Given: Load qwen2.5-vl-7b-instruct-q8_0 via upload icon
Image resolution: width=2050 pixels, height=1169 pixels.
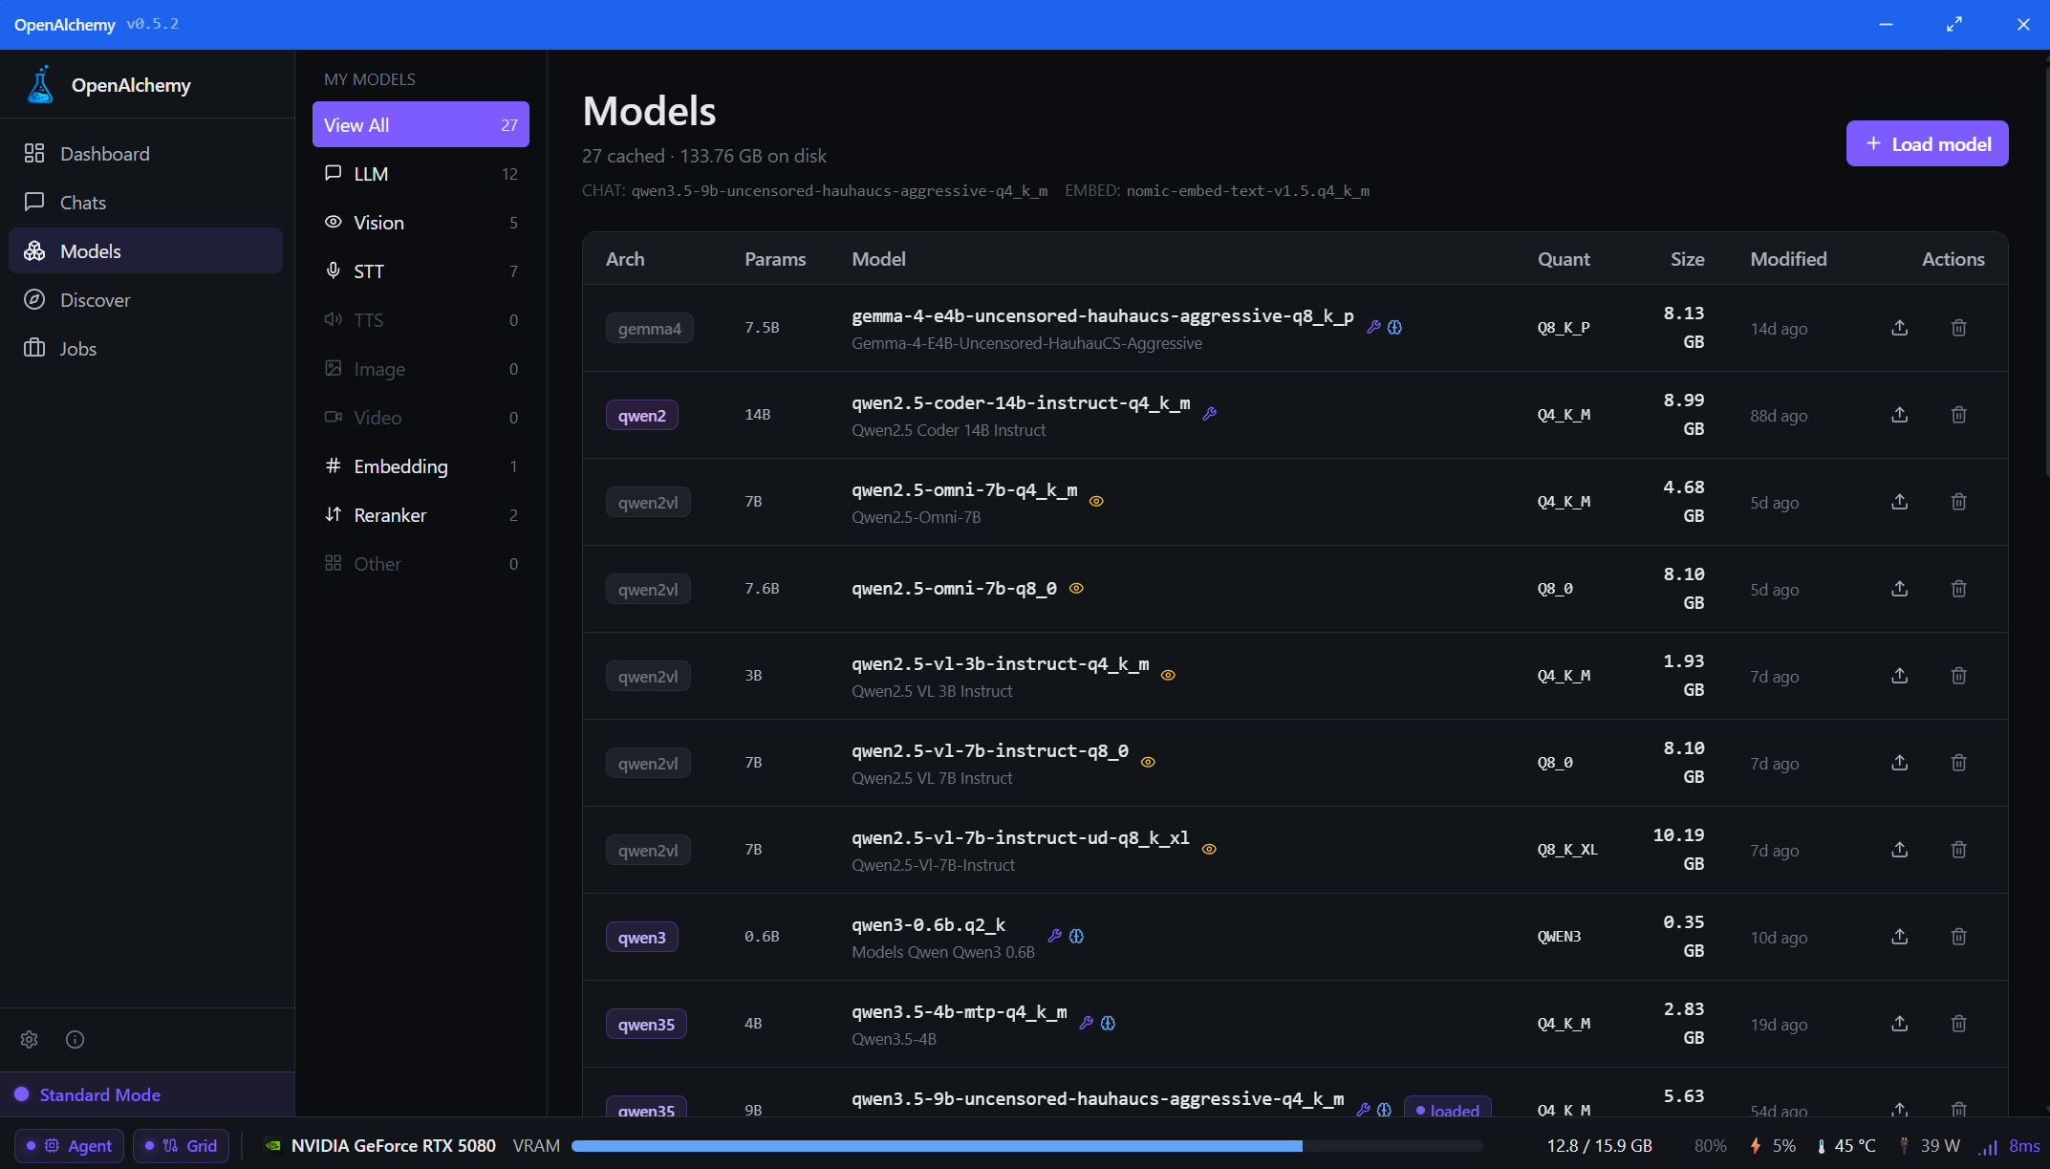Looking at the screenshot, I should pyautogui.click(x=1900, y=763).
